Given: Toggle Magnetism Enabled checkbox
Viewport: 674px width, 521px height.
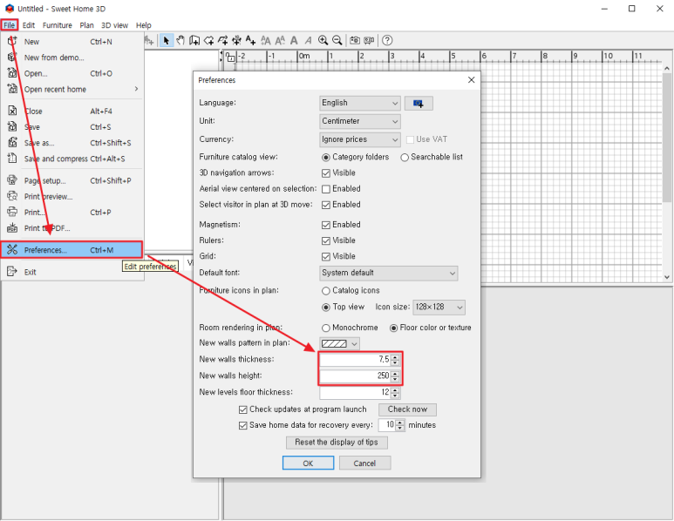Looking at the screenshot, I should (x=326, y=225).
